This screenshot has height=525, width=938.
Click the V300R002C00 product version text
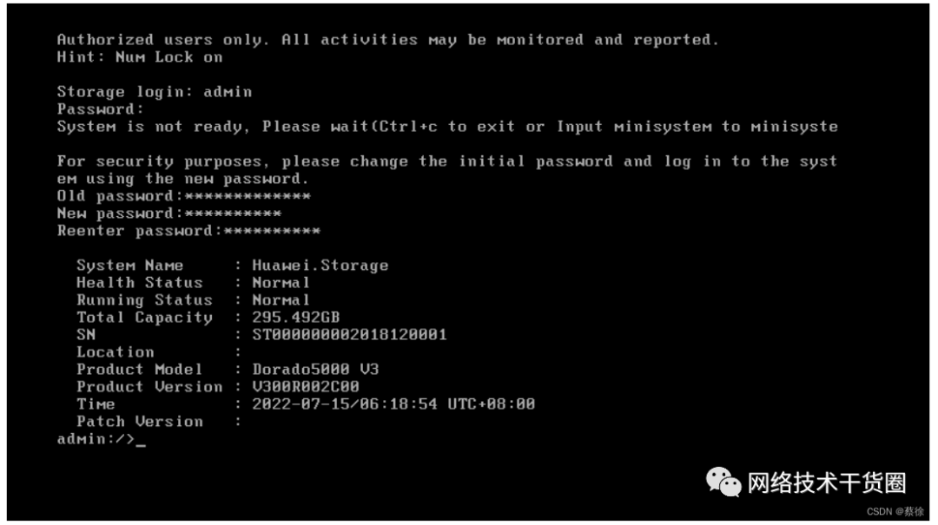[x=305, y=387]
